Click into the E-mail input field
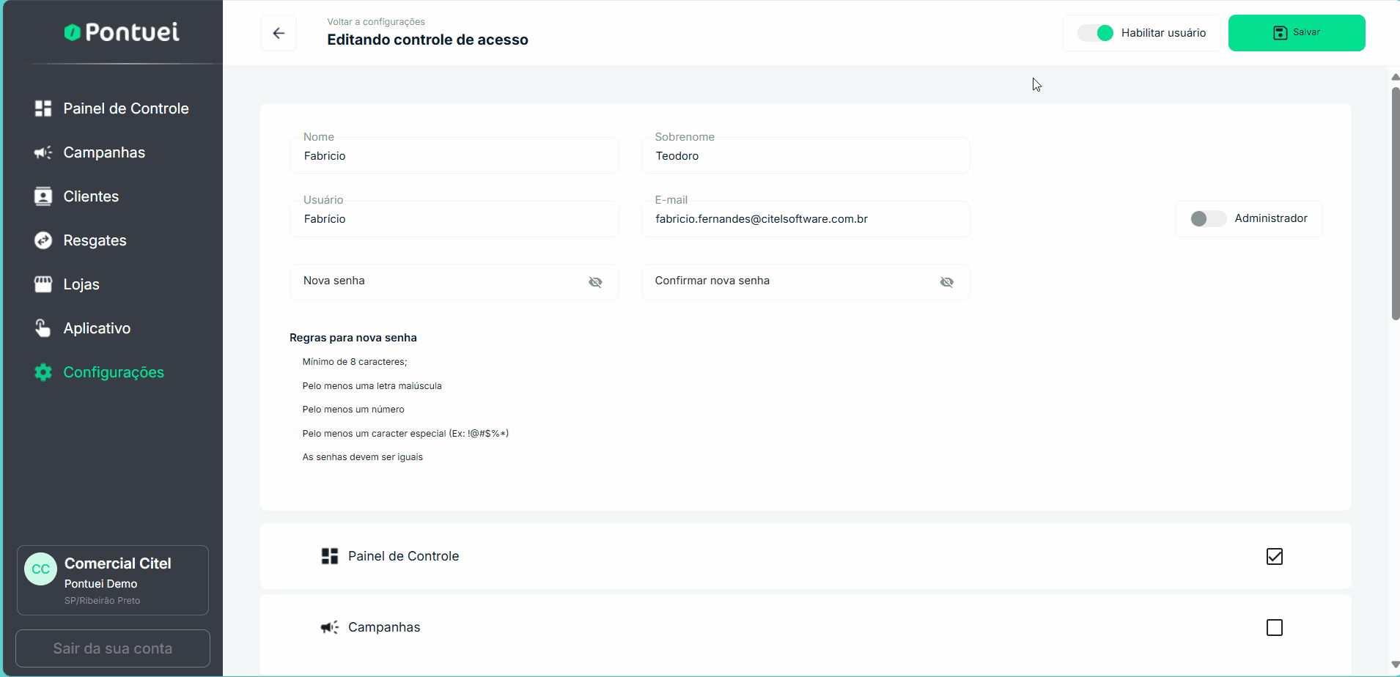Image resolution: width=1400 pixels, height=677 pixels. click(805, 219)
